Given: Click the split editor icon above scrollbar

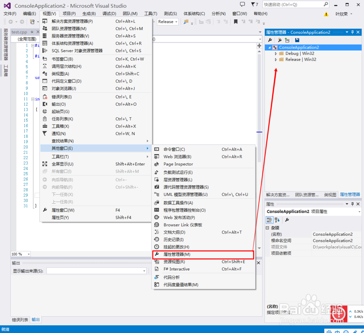Looking at the screenshot, I should (x=259, y=46).
